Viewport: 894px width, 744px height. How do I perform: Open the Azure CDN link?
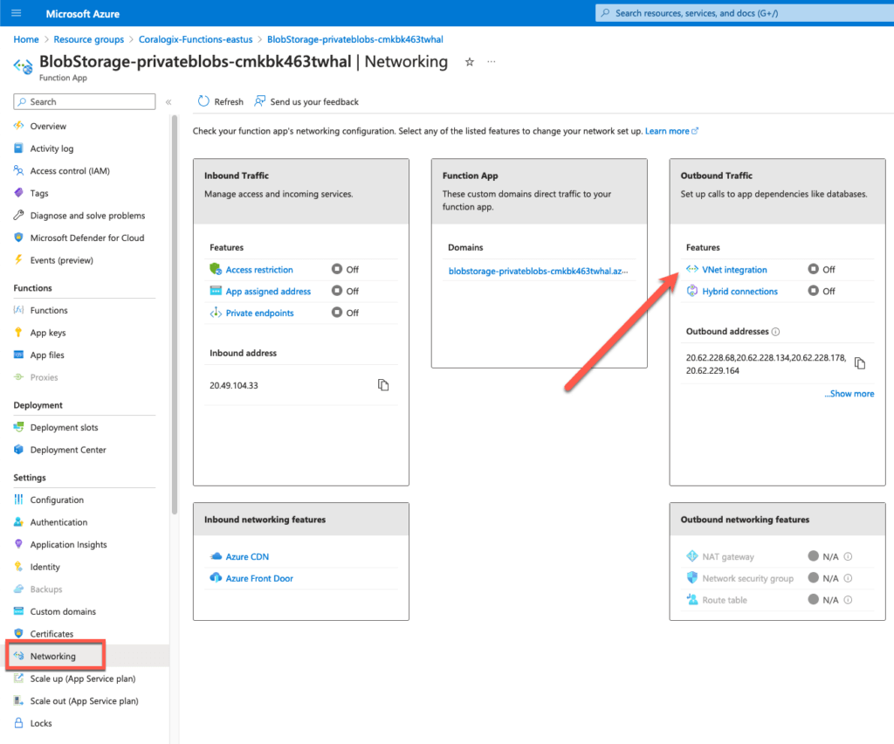247,556
